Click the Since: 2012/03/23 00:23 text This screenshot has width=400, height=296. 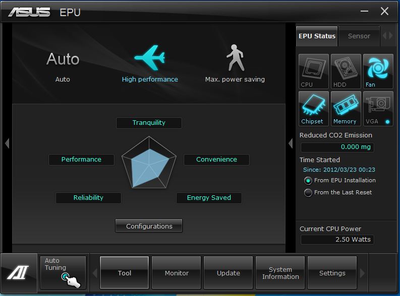tap(339, 170)
